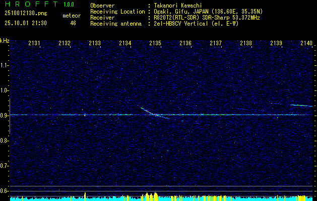Click the R820T2(RTL-SDR) SDR-Sharp receiver text

(207, 18)
